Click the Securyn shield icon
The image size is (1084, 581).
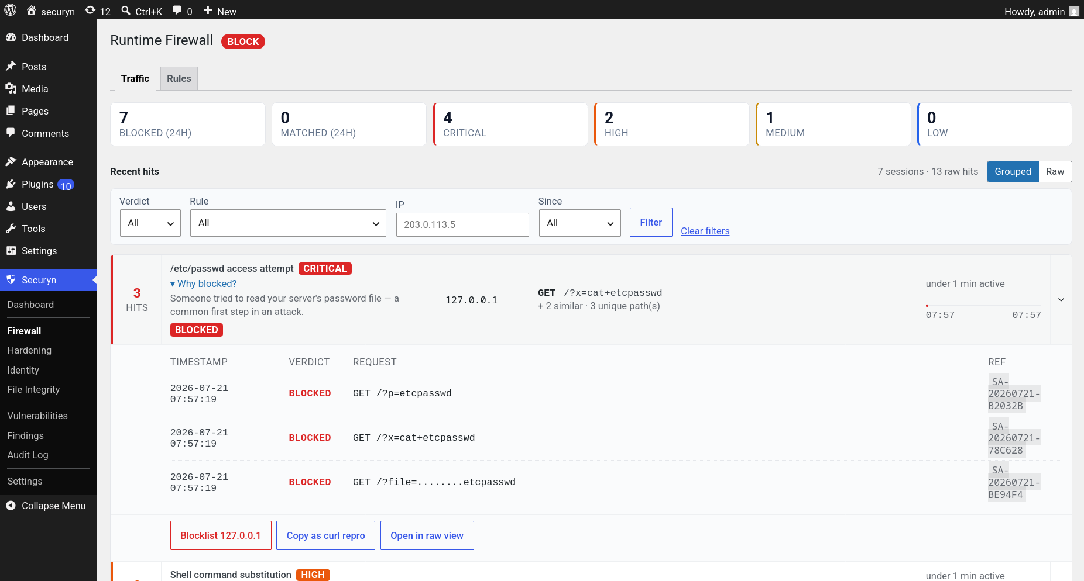click(x=11, y=280)
